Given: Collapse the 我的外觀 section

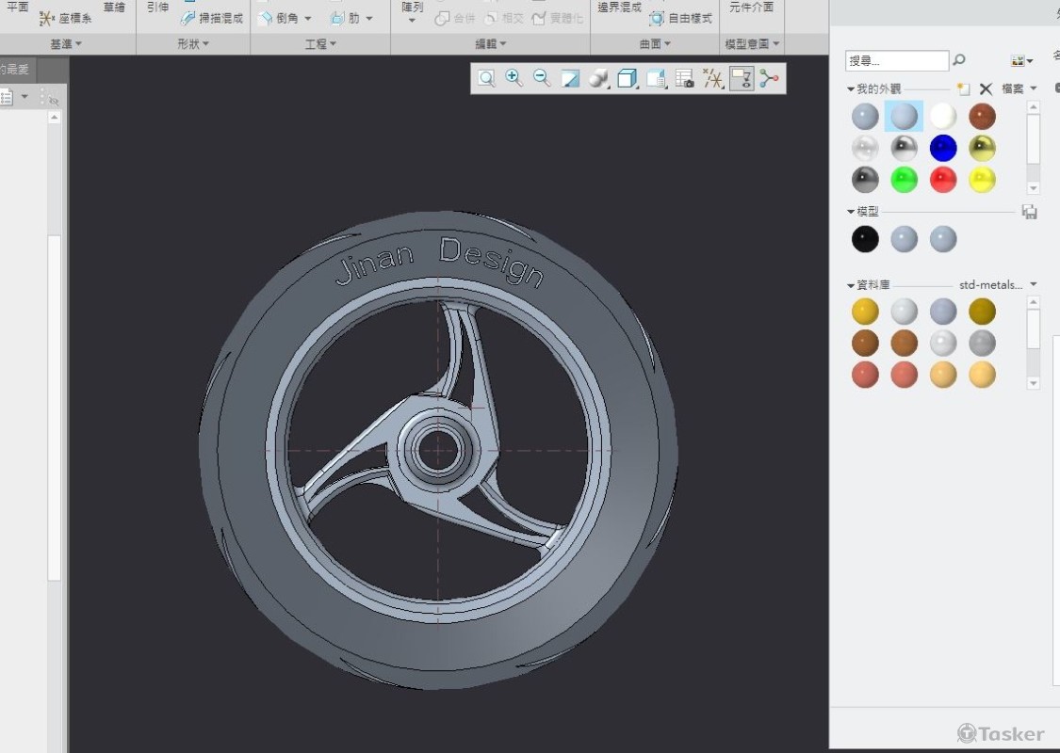Looking at the screenshot, I should point(851,89).
